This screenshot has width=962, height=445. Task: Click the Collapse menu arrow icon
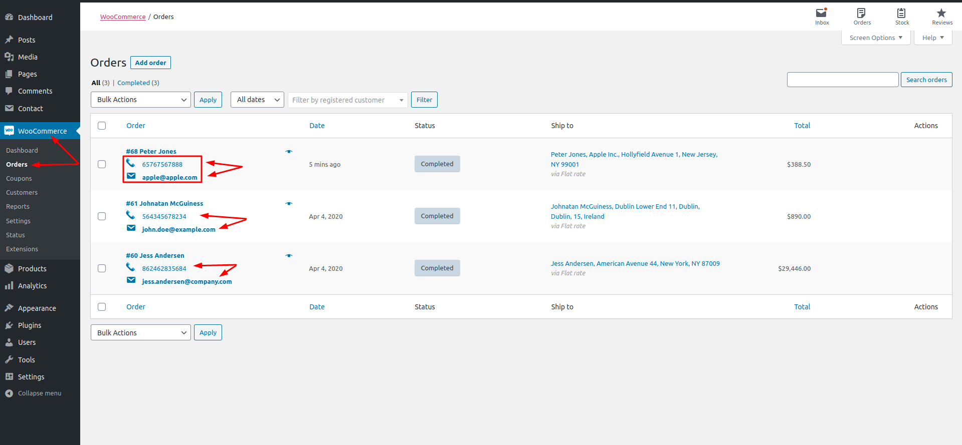click(9, 393)
